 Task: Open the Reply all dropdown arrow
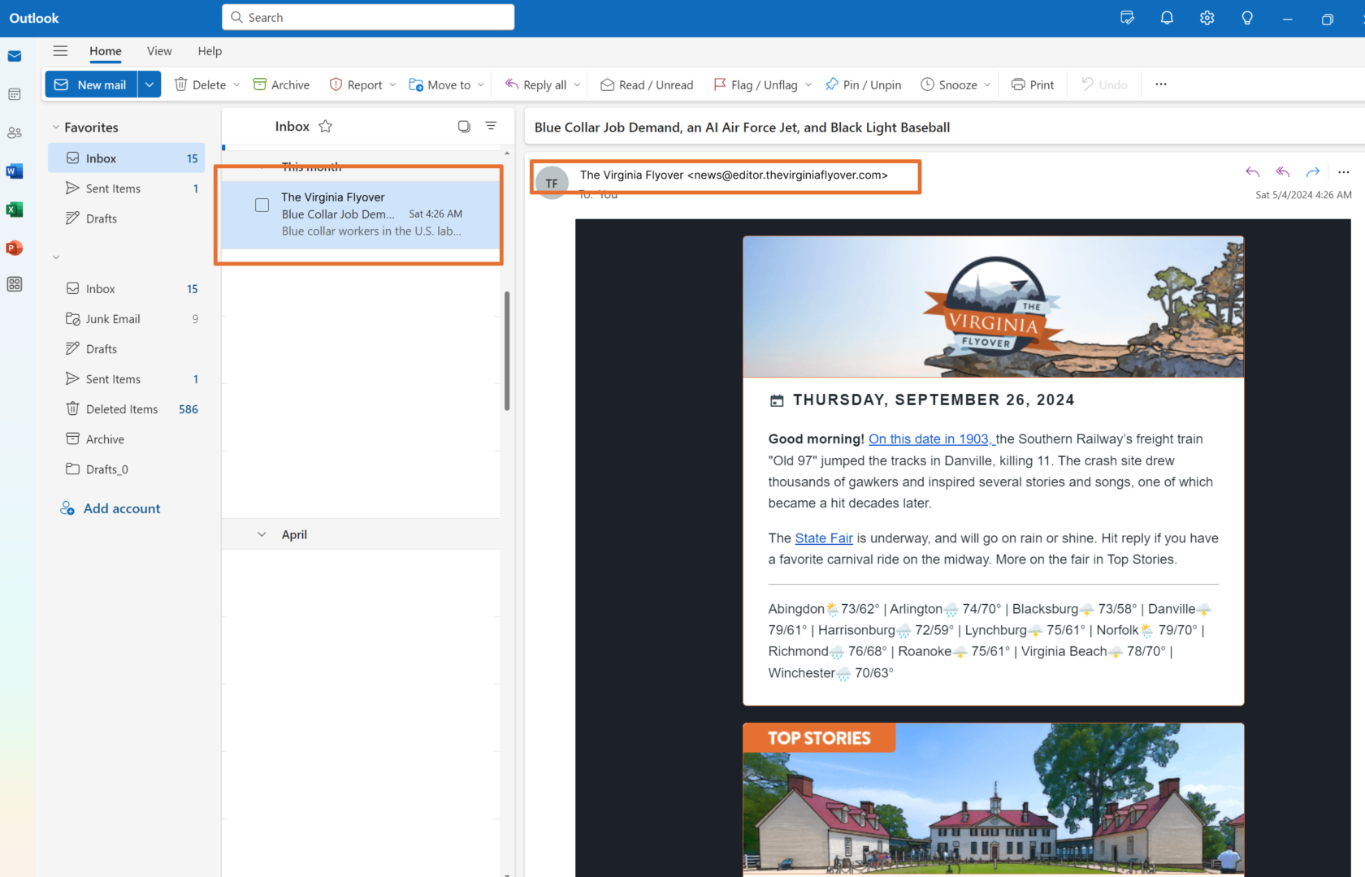[x=577, y=84]
